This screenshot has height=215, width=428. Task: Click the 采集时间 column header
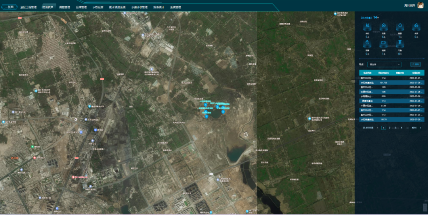pos(416,73)
